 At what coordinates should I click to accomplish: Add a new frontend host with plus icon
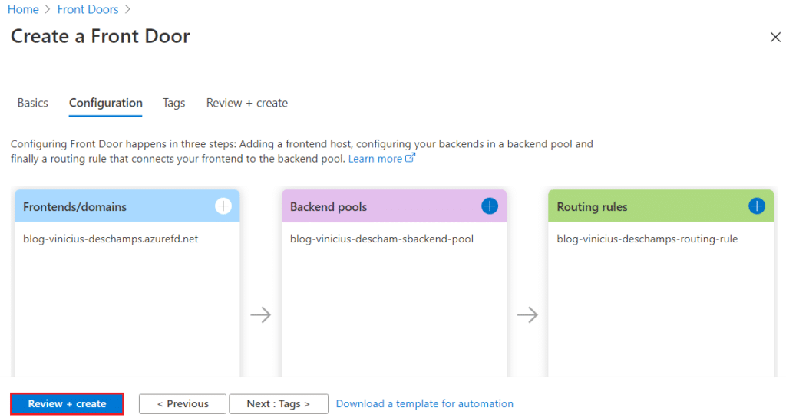(x=223, y=206)
